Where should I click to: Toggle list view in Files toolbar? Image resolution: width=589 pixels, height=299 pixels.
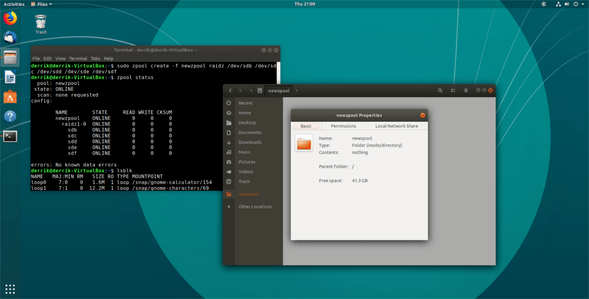[x=453, y=91]
